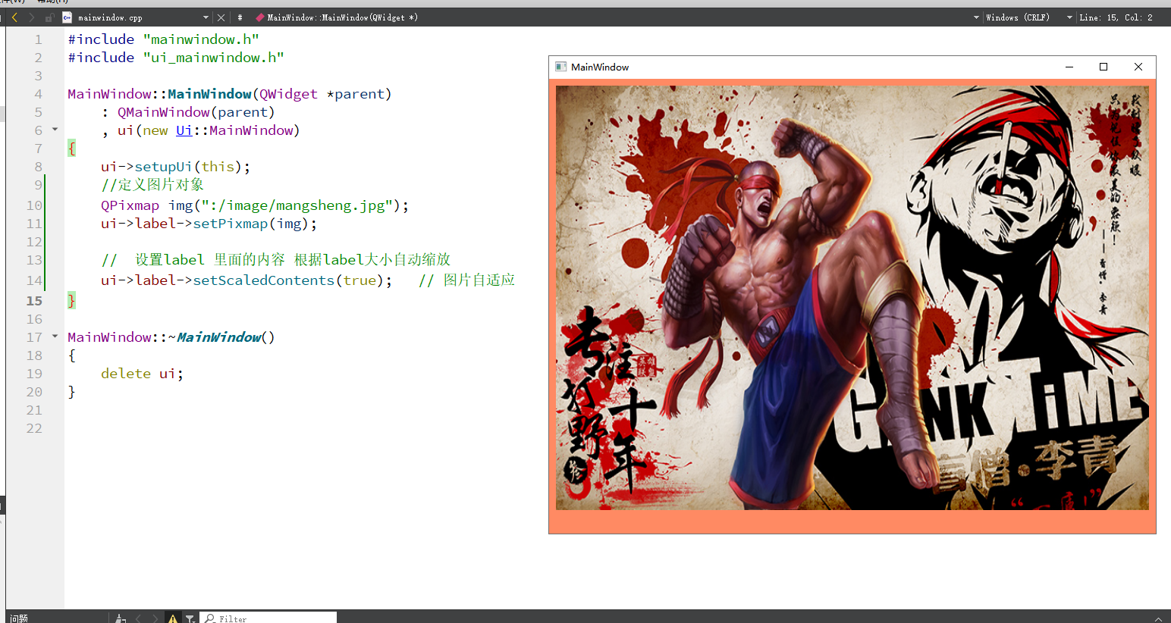Screen dimensions: 1171x623
Task: Click line number 15 in the gutter
Action: 34,301
